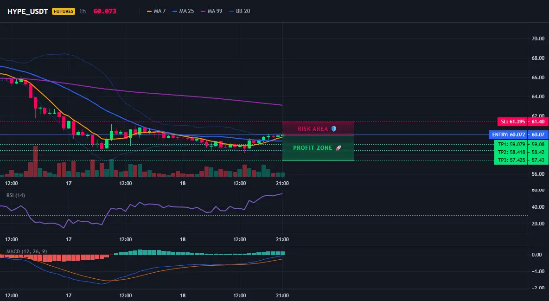Screen dimensions: 549x301
Task: Select the 1h timeframe label
Action: click(82, 11)
